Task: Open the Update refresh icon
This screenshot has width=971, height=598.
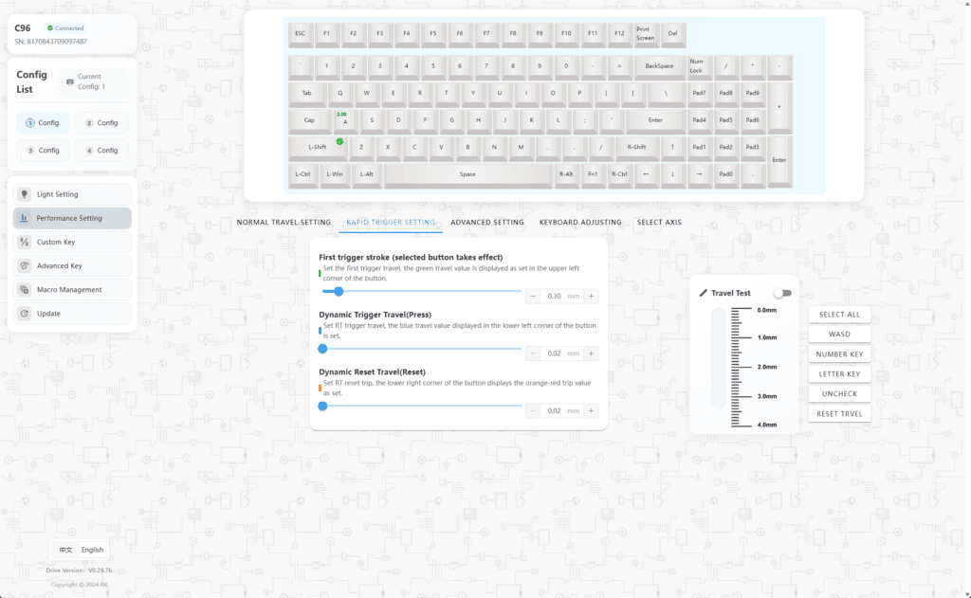Action: (x=24, y=314)
